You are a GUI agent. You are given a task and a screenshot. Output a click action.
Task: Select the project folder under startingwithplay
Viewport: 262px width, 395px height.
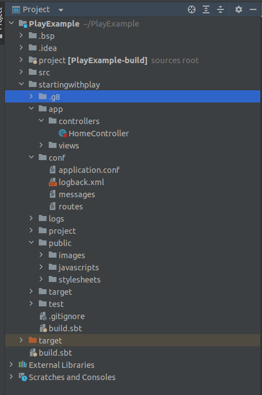click(x=62, y=231)
